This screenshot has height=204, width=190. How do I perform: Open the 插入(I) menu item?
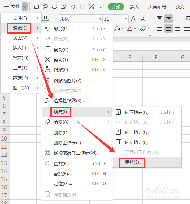[x=21, y=48]
